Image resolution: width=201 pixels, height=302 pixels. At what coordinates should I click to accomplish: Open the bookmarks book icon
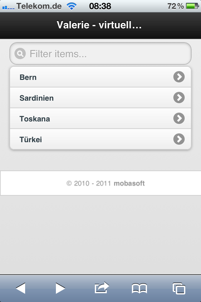pyautogui.click(x=139, y=288)
